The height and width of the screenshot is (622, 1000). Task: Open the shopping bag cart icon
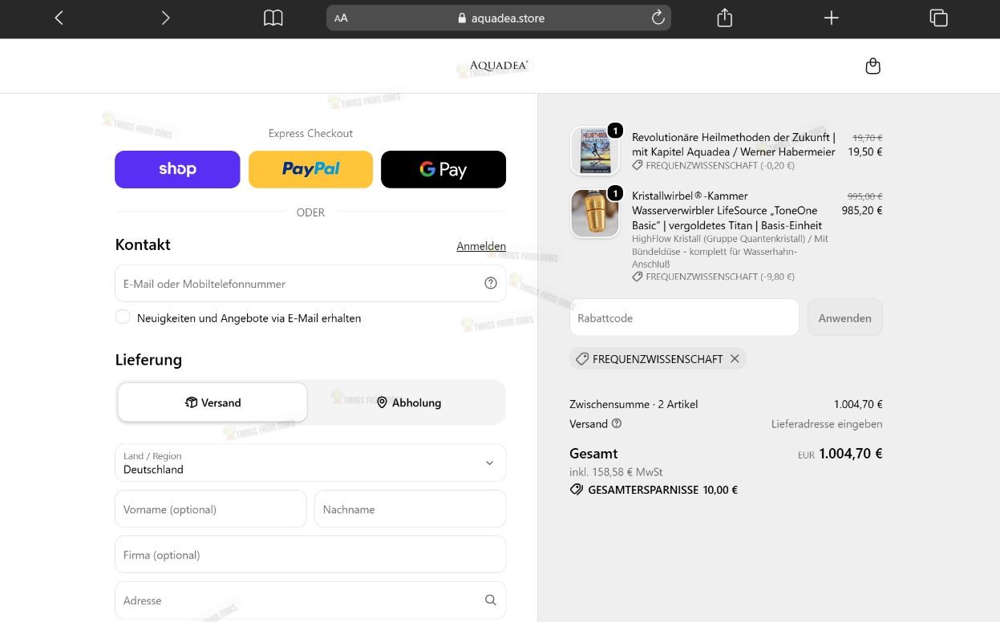(x=873, y=67)
